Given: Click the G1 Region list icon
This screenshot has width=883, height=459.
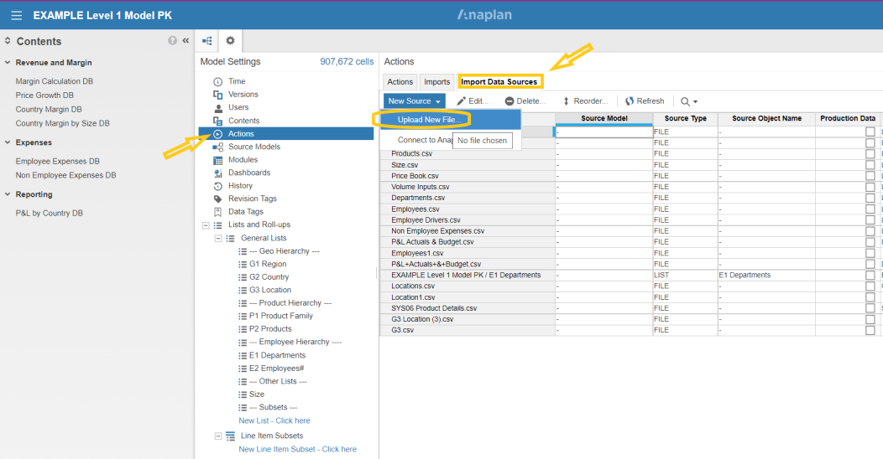Looking at the screenshot, I should [243, 264].
